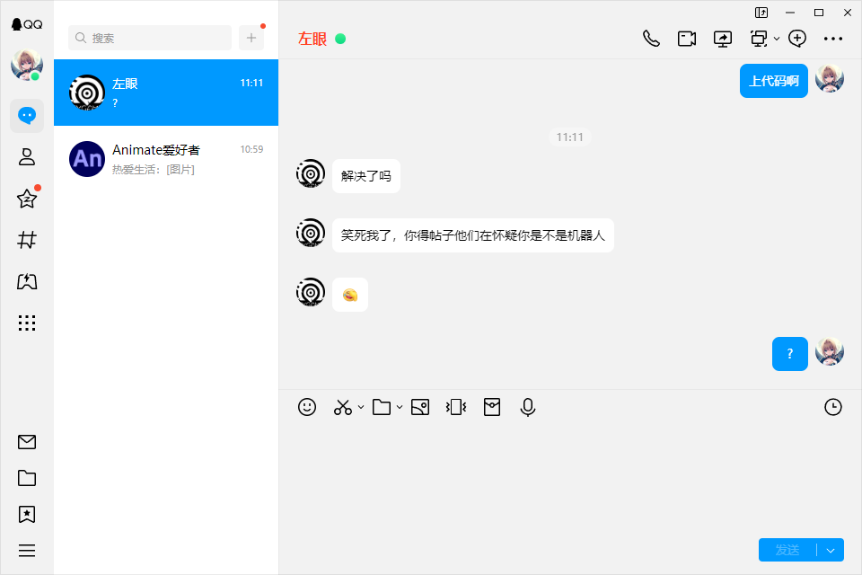Click the 搜索 search field

click(x=150, y=38)
